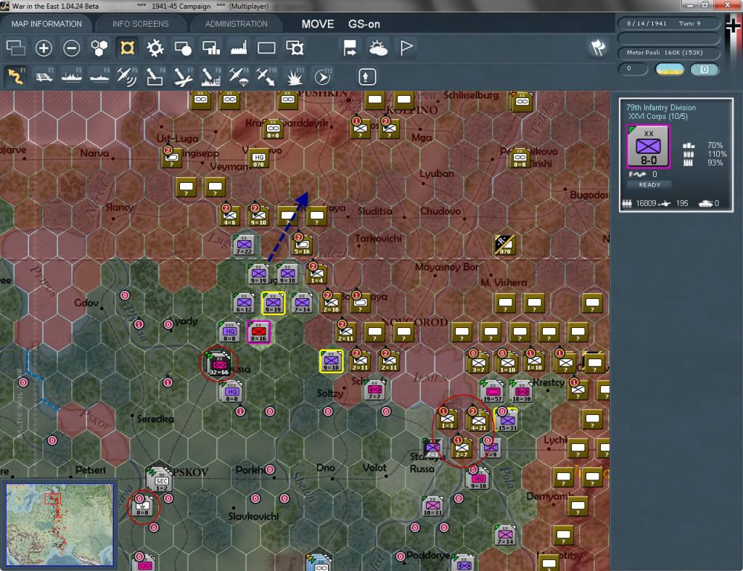Toggle the empty rectangle map icon
The image size is (743, 571).
266,48
